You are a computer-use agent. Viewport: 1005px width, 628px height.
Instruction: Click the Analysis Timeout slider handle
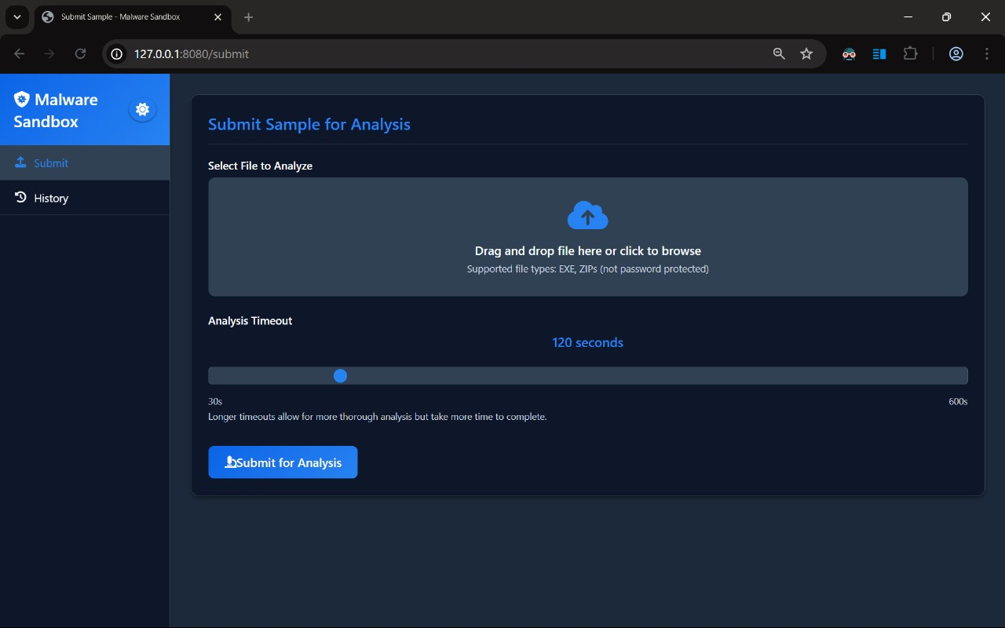tap(340, 376)
